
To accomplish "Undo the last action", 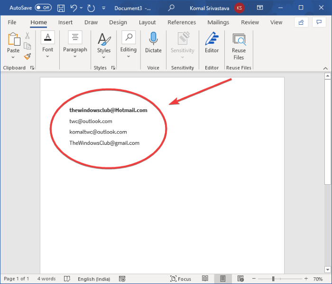I will (74, 8).
